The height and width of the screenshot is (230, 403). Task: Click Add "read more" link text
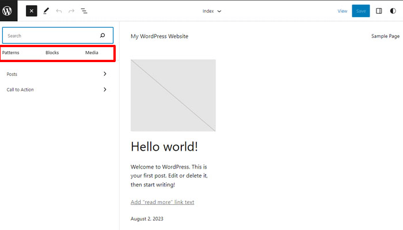162,202
